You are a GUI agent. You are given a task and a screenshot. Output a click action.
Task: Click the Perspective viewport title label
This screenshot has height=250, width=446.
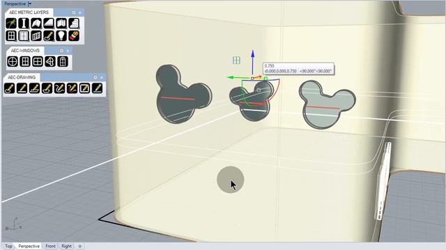[x=15, y=3]
